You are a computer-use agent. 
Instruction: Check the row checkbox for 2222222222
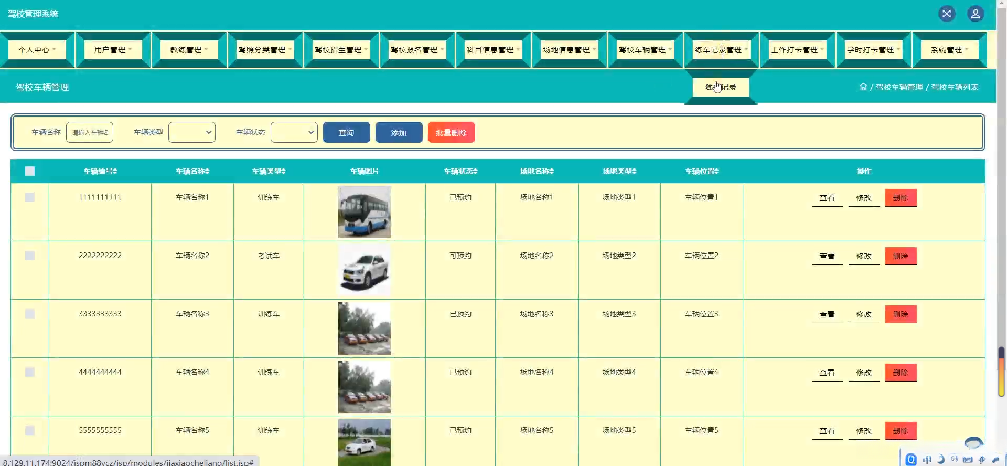[30, 256]
